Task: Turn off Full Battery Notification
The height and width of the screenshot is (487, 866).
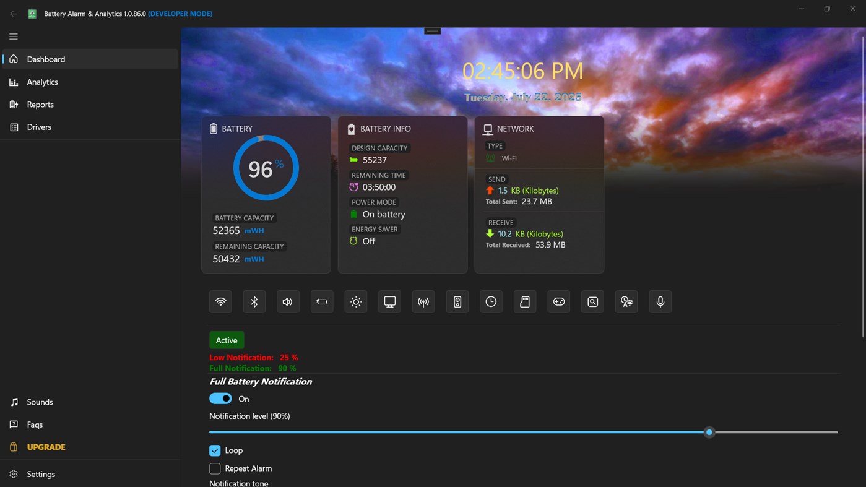Action: pyautogui.click(x=220, y=399)
